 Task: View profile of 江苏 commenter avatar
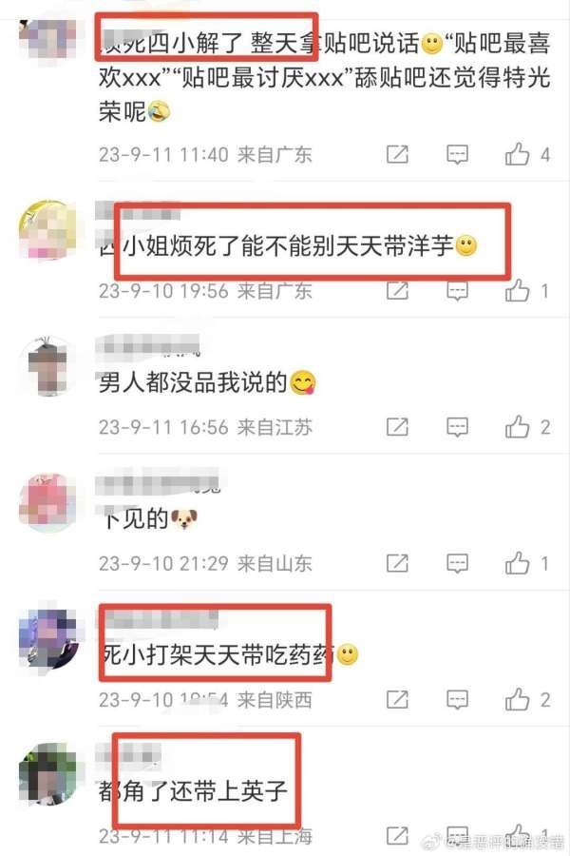coord(48,366)
